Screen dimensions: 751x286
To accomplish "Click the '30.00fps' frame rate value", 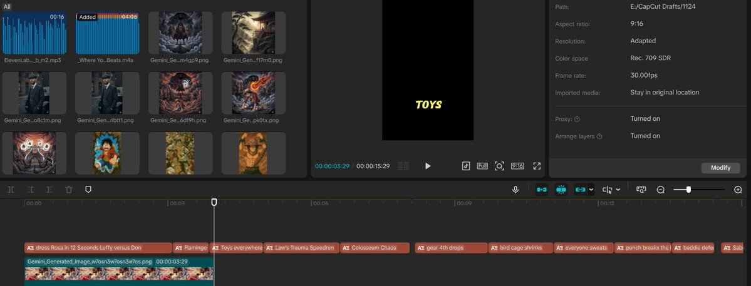I will coord(645,76).
